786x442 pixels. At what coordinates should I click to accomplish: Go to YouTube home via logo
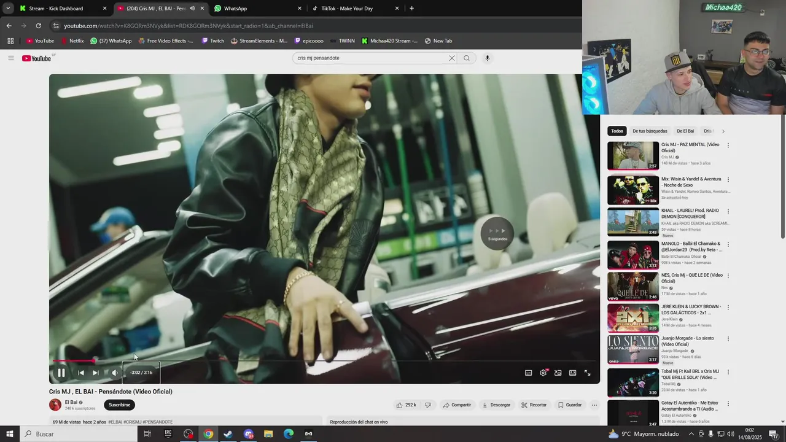[38, 58]
